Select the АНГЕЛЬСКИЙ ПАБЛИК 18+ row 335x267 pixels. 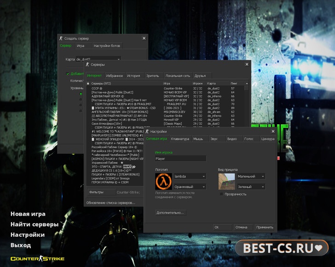(165, 112)
